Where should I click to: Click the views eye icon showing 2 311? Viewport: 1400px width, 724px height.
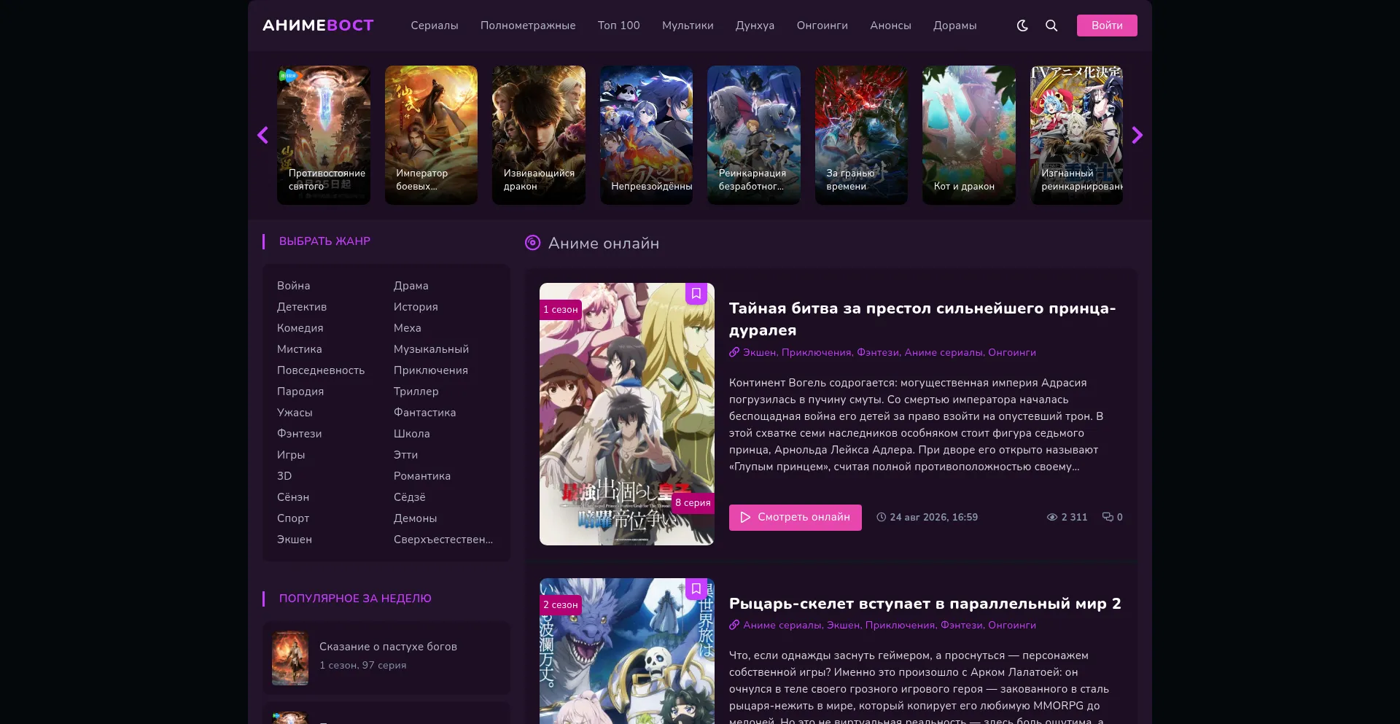coord(1052,517)
